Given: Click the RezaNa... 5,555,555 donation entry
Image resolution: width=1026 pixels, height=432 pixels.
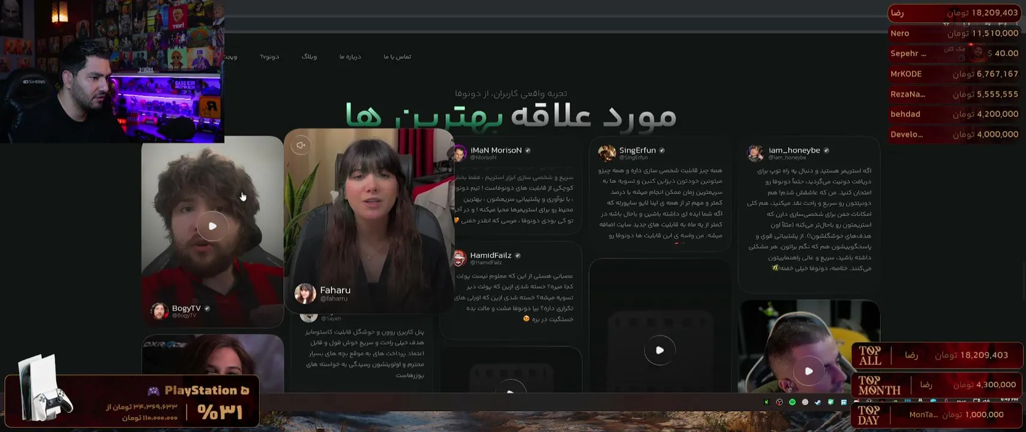Looking at the screenshot, I should (954, 94).
